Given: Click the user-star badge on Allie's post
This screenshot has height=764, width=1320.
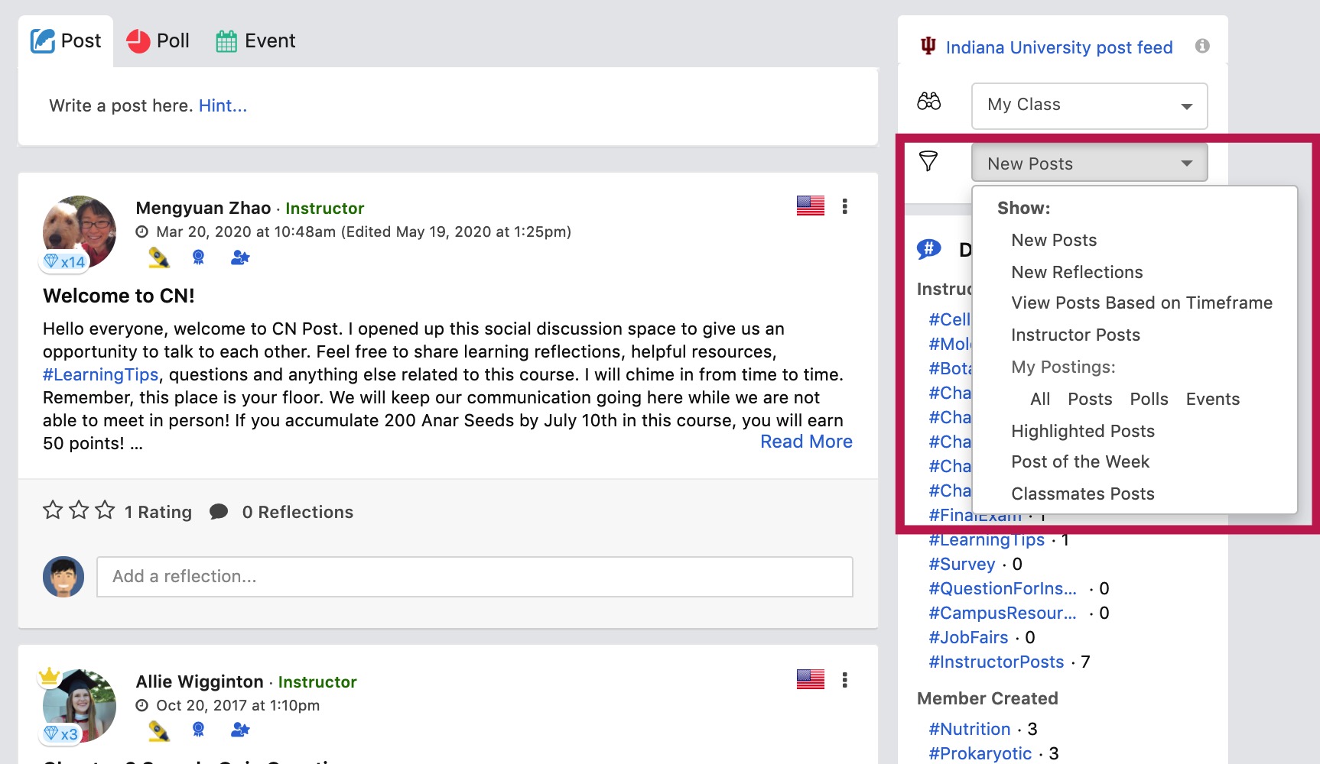Looking at the screenshot, I should coord(240,730).
